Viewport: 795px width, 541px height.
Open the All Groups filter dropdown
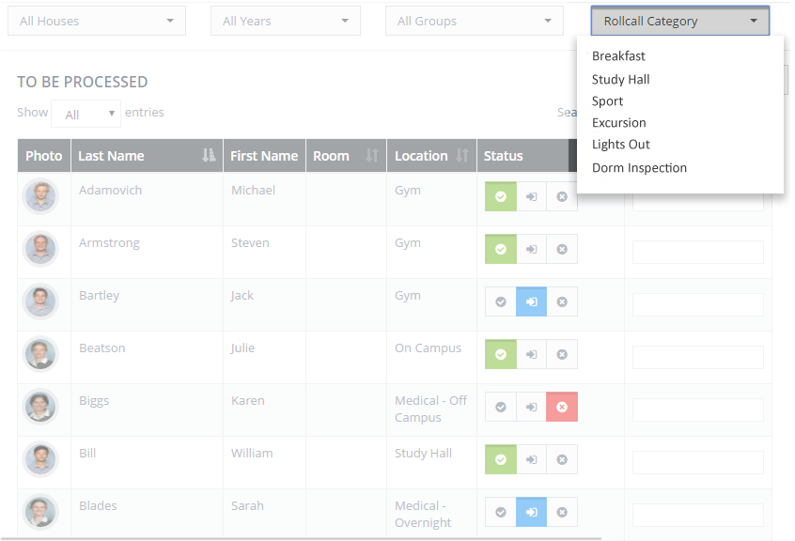tap(474, 21)
